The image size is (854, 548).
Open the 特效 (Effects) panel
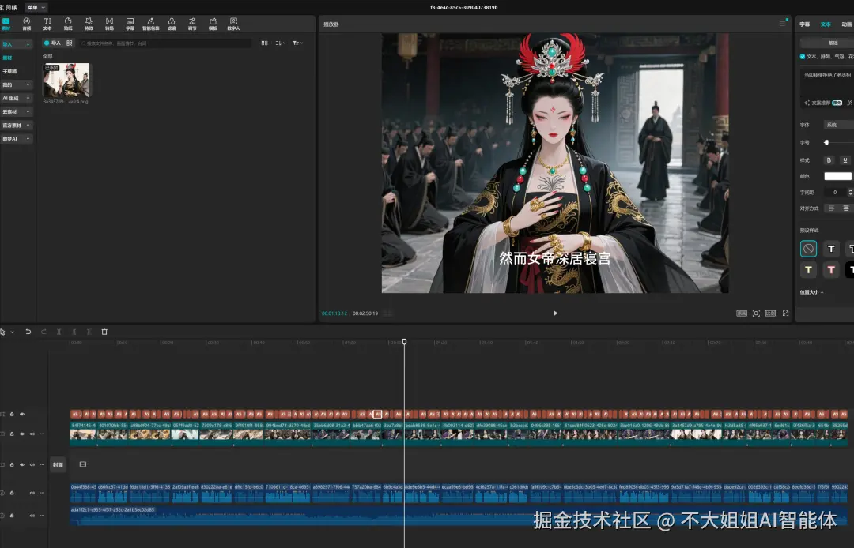[x=89, y=23]
